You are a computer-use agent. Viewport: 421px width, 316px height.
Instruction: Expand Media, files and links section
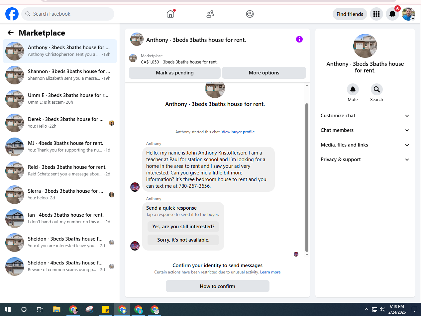tap(365, 145)
